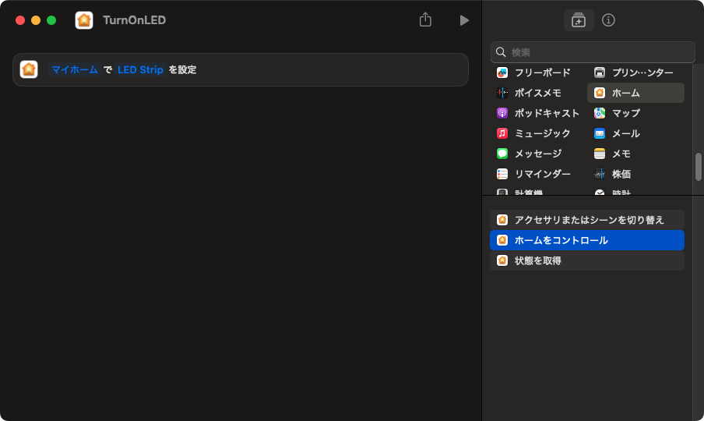Show shortcut details info icon
This screenshot has height=421, width=704.
coord(609,20)
